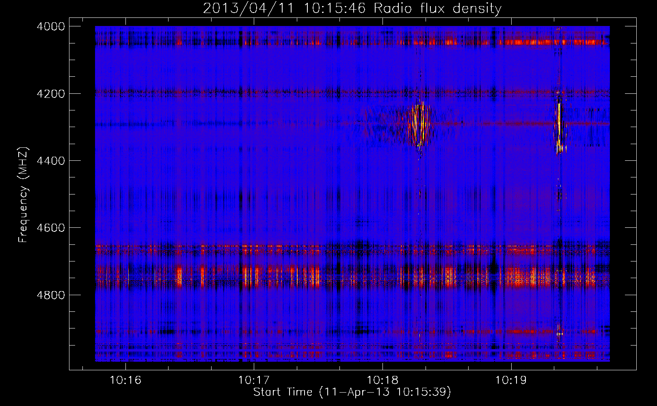Click the "Start Time (11-Apr-13 10:15:39)" label
657x406 pixels.
pyautogui.click(x=352, y=392)
